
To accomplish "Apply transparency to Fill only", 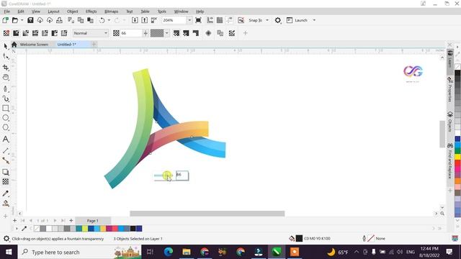I will point(186,33).
